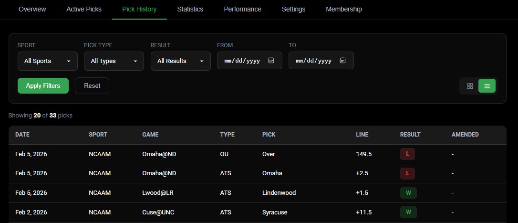The height and width of the screenshot is (223, 518).
Task: Click the L result badge for Omaha@ND Over
Action: [x=407, y=154]
